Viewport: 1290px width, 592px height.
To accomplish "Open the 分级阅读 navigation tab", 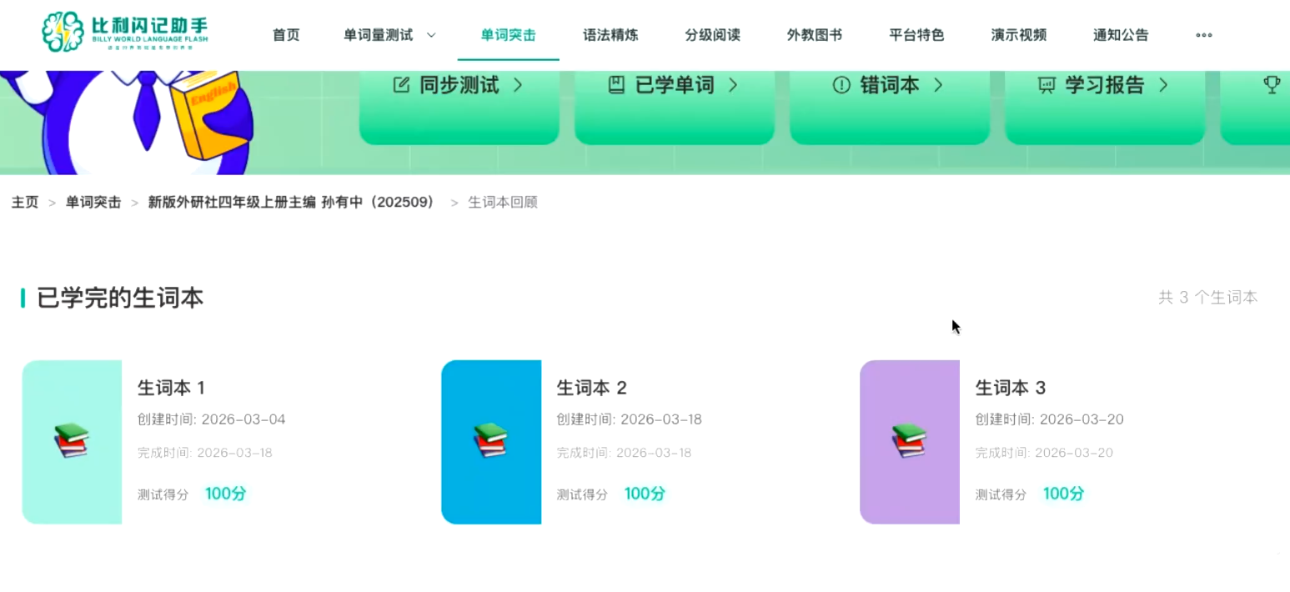I will [712, 35].
